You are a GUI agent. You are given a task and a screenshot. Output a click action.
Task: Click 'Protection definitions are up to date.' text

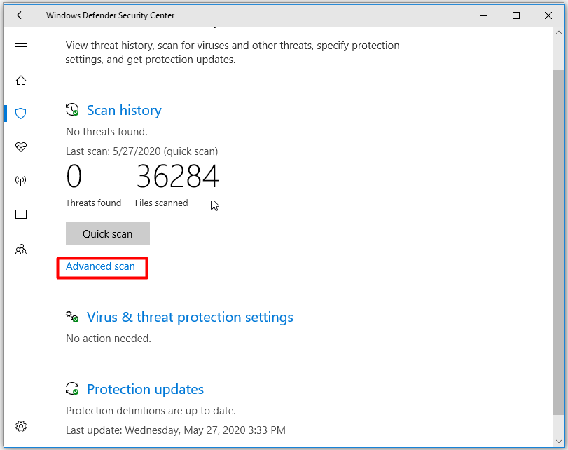point(151,411)
